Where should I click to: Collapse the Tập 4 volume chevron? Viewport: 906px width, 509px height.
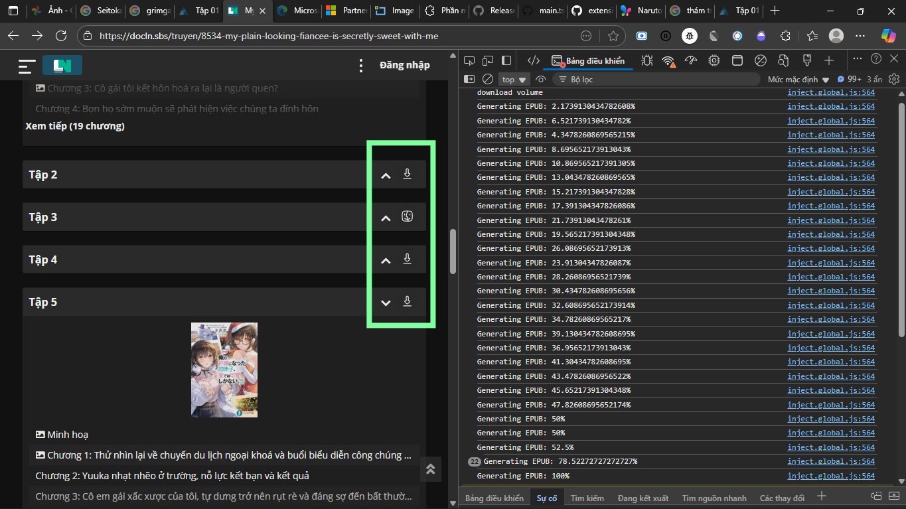(386, 260)
